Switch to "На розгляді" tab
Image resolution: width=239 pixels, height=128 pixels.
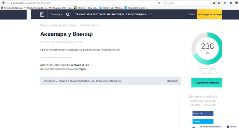point(115,14)
